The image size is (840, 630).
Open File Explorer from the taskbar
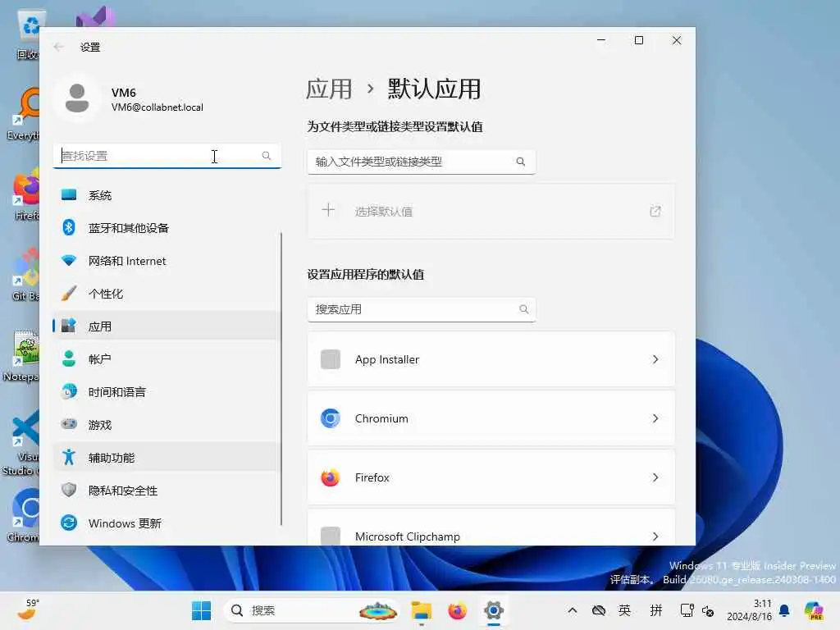422,610
